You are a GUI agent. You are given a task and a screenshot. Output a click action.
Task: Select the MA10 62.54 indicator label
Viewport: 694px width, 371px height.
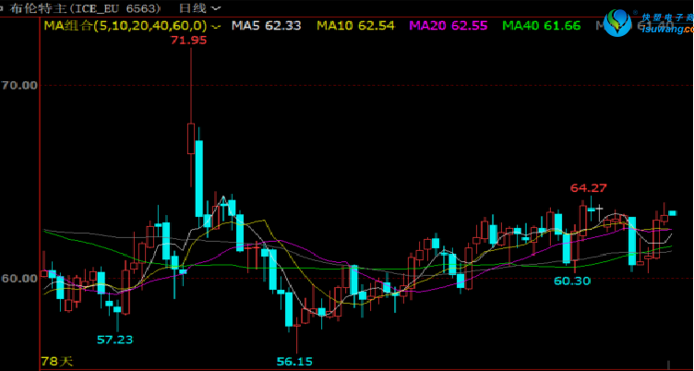click(354, 26)
